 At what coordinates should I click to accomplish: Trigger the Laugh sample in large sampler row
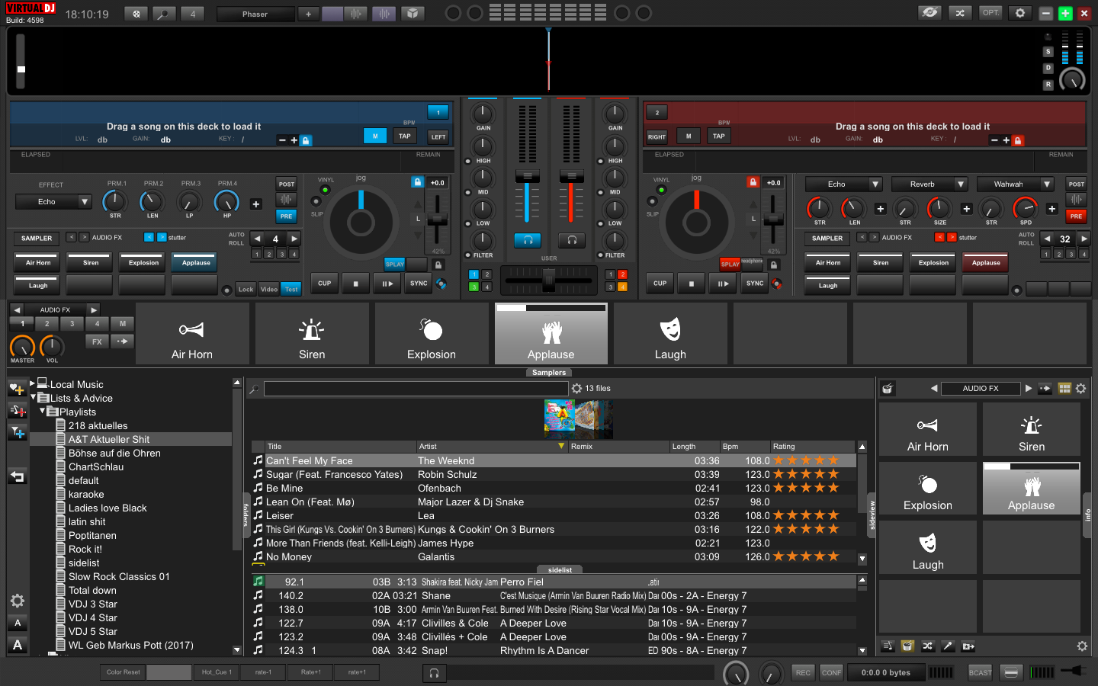point(670,334)
